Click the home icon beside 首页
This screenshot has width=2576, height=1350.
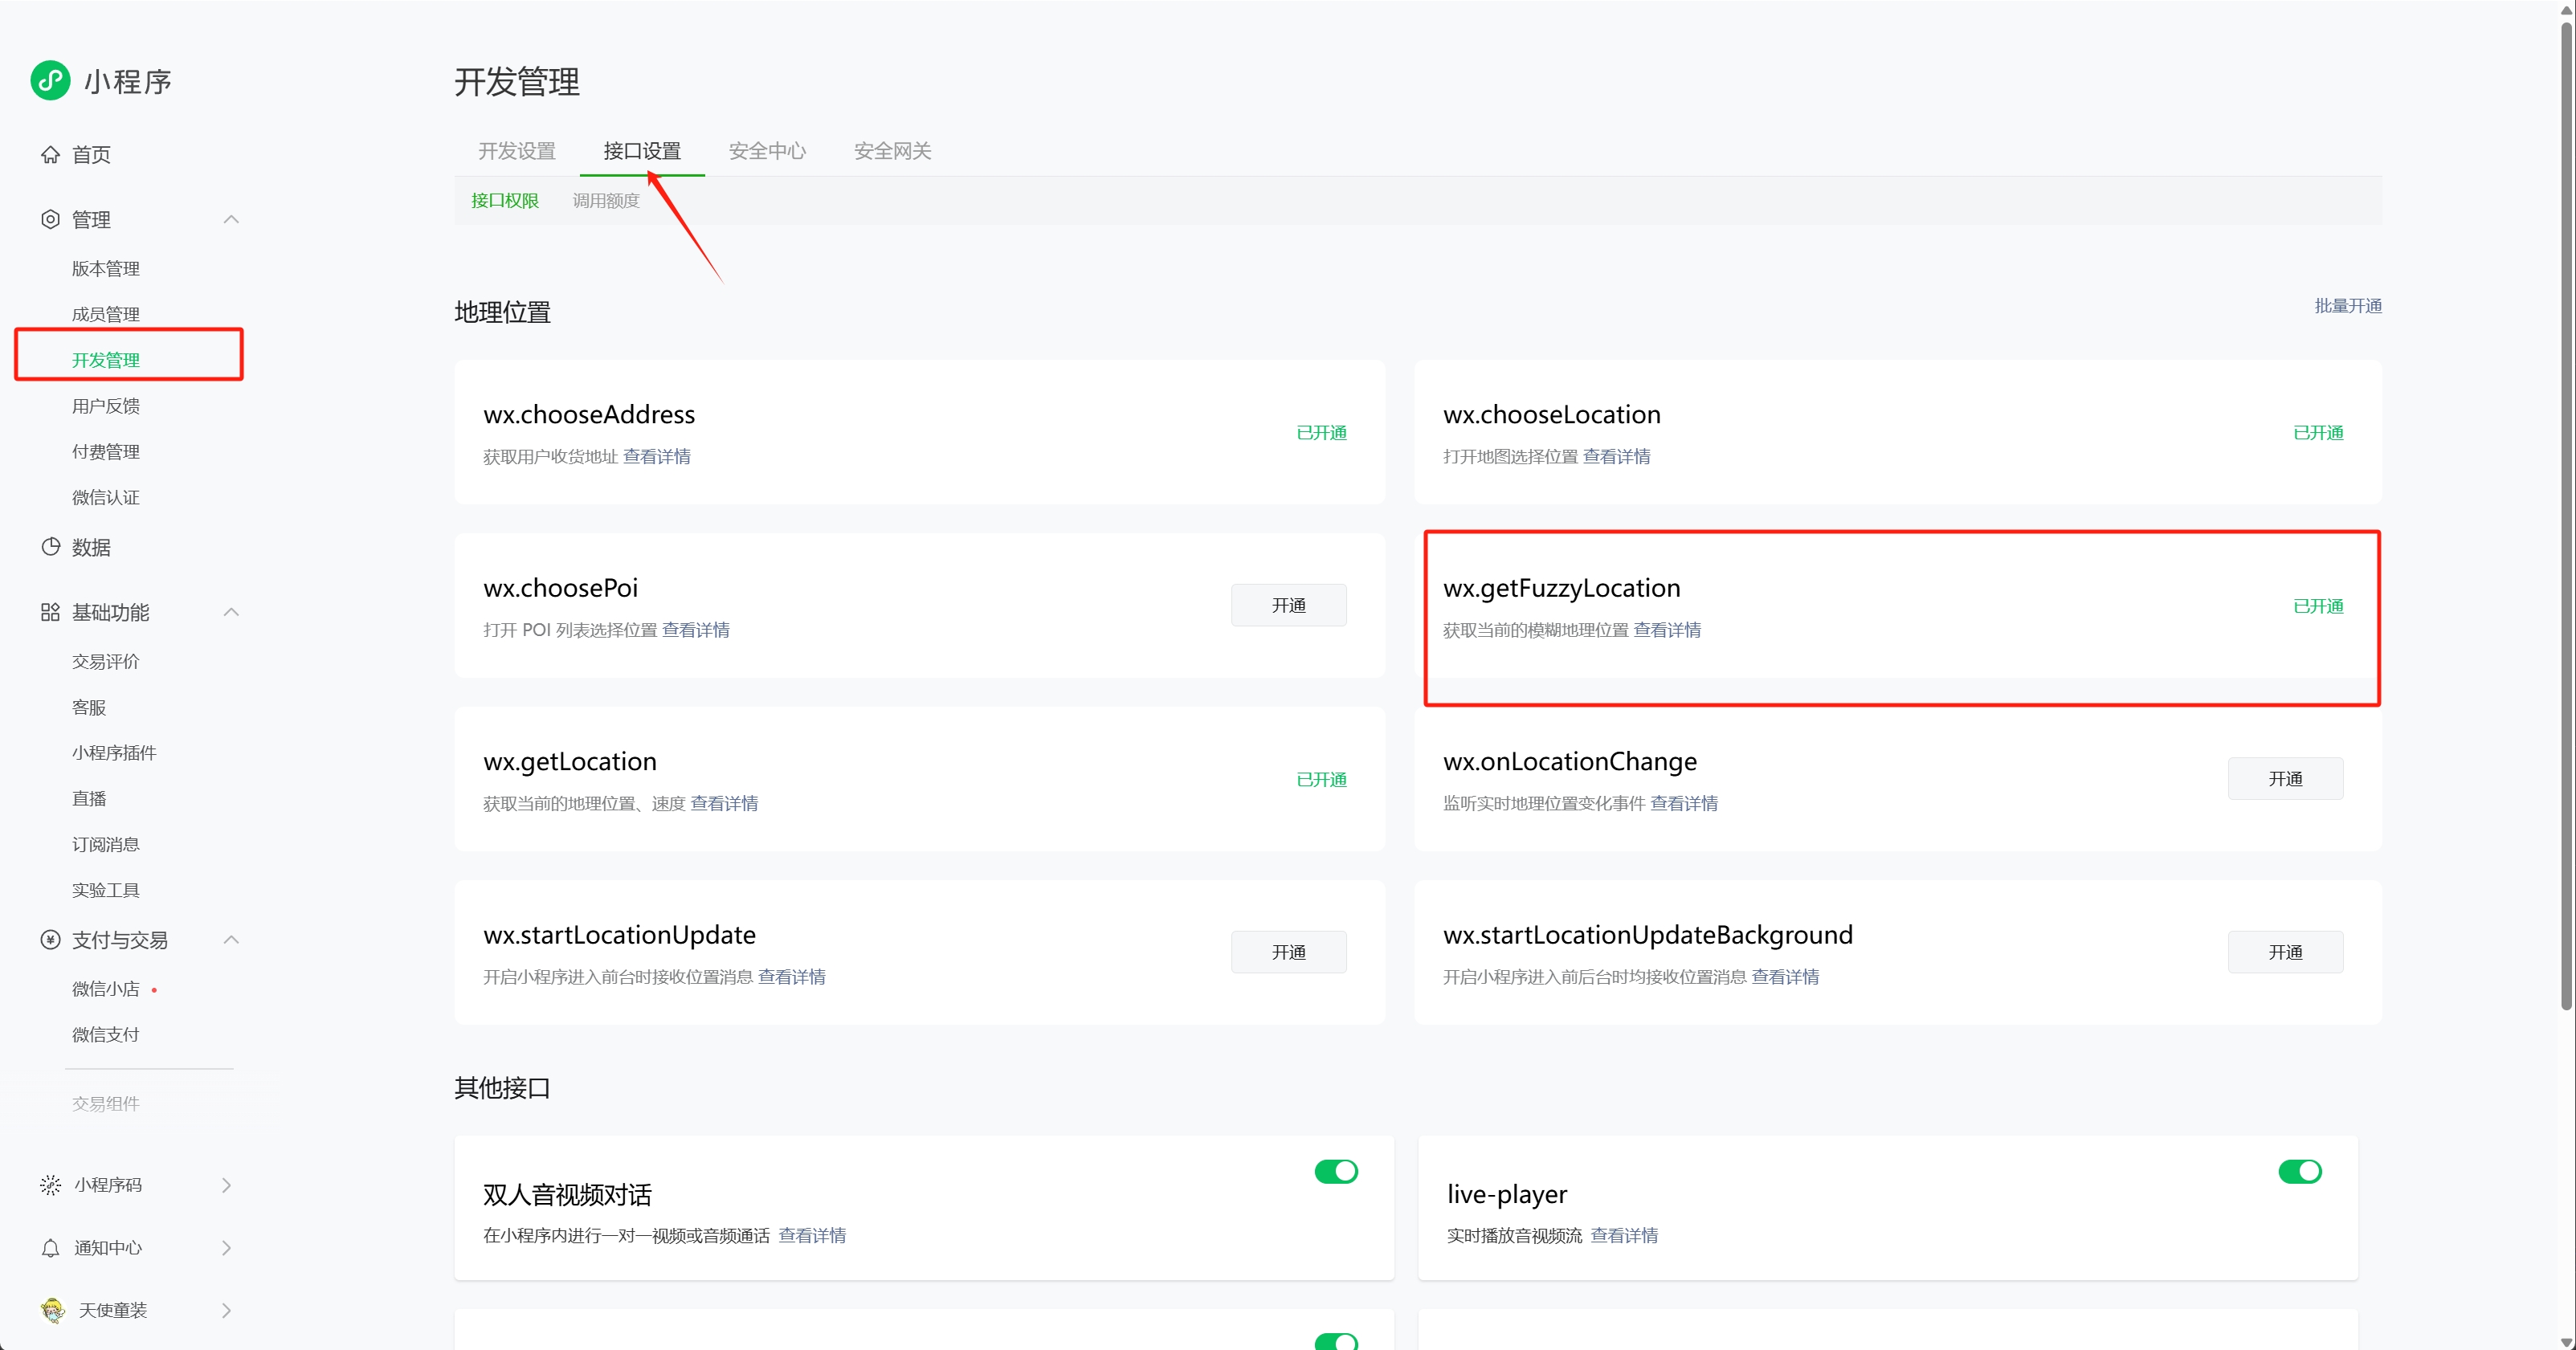click(50, 154)
